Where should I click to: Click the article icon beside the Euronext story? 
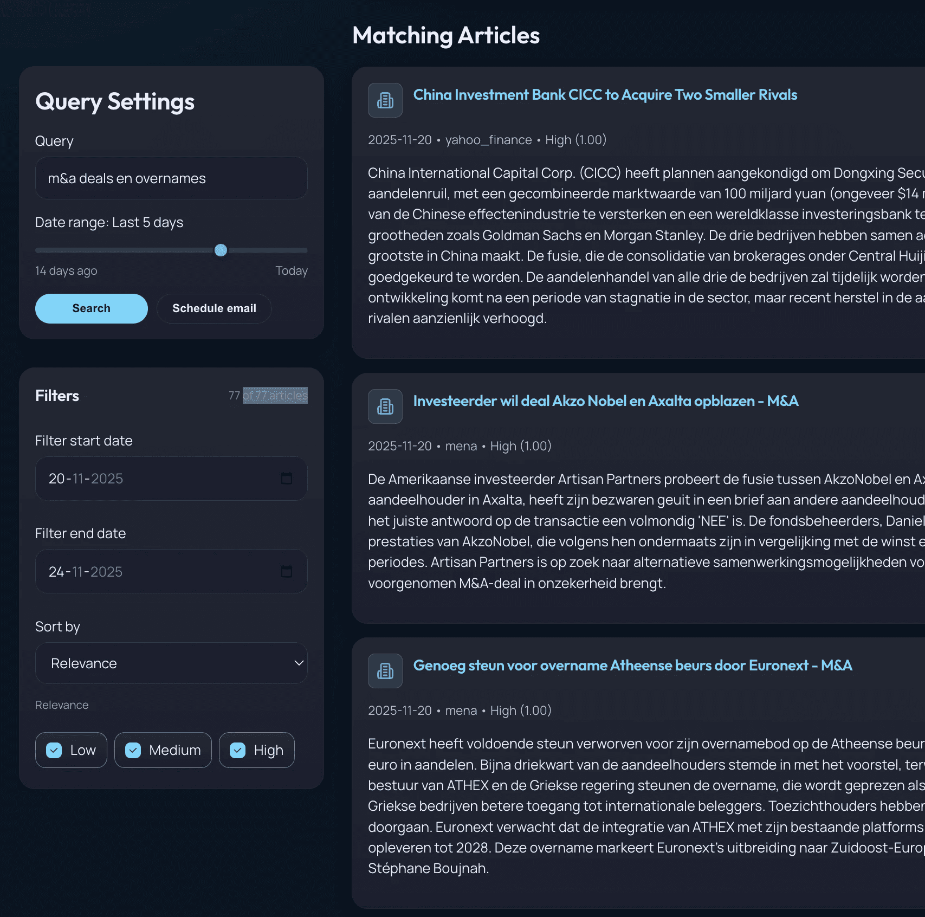(x=385, y=670)
